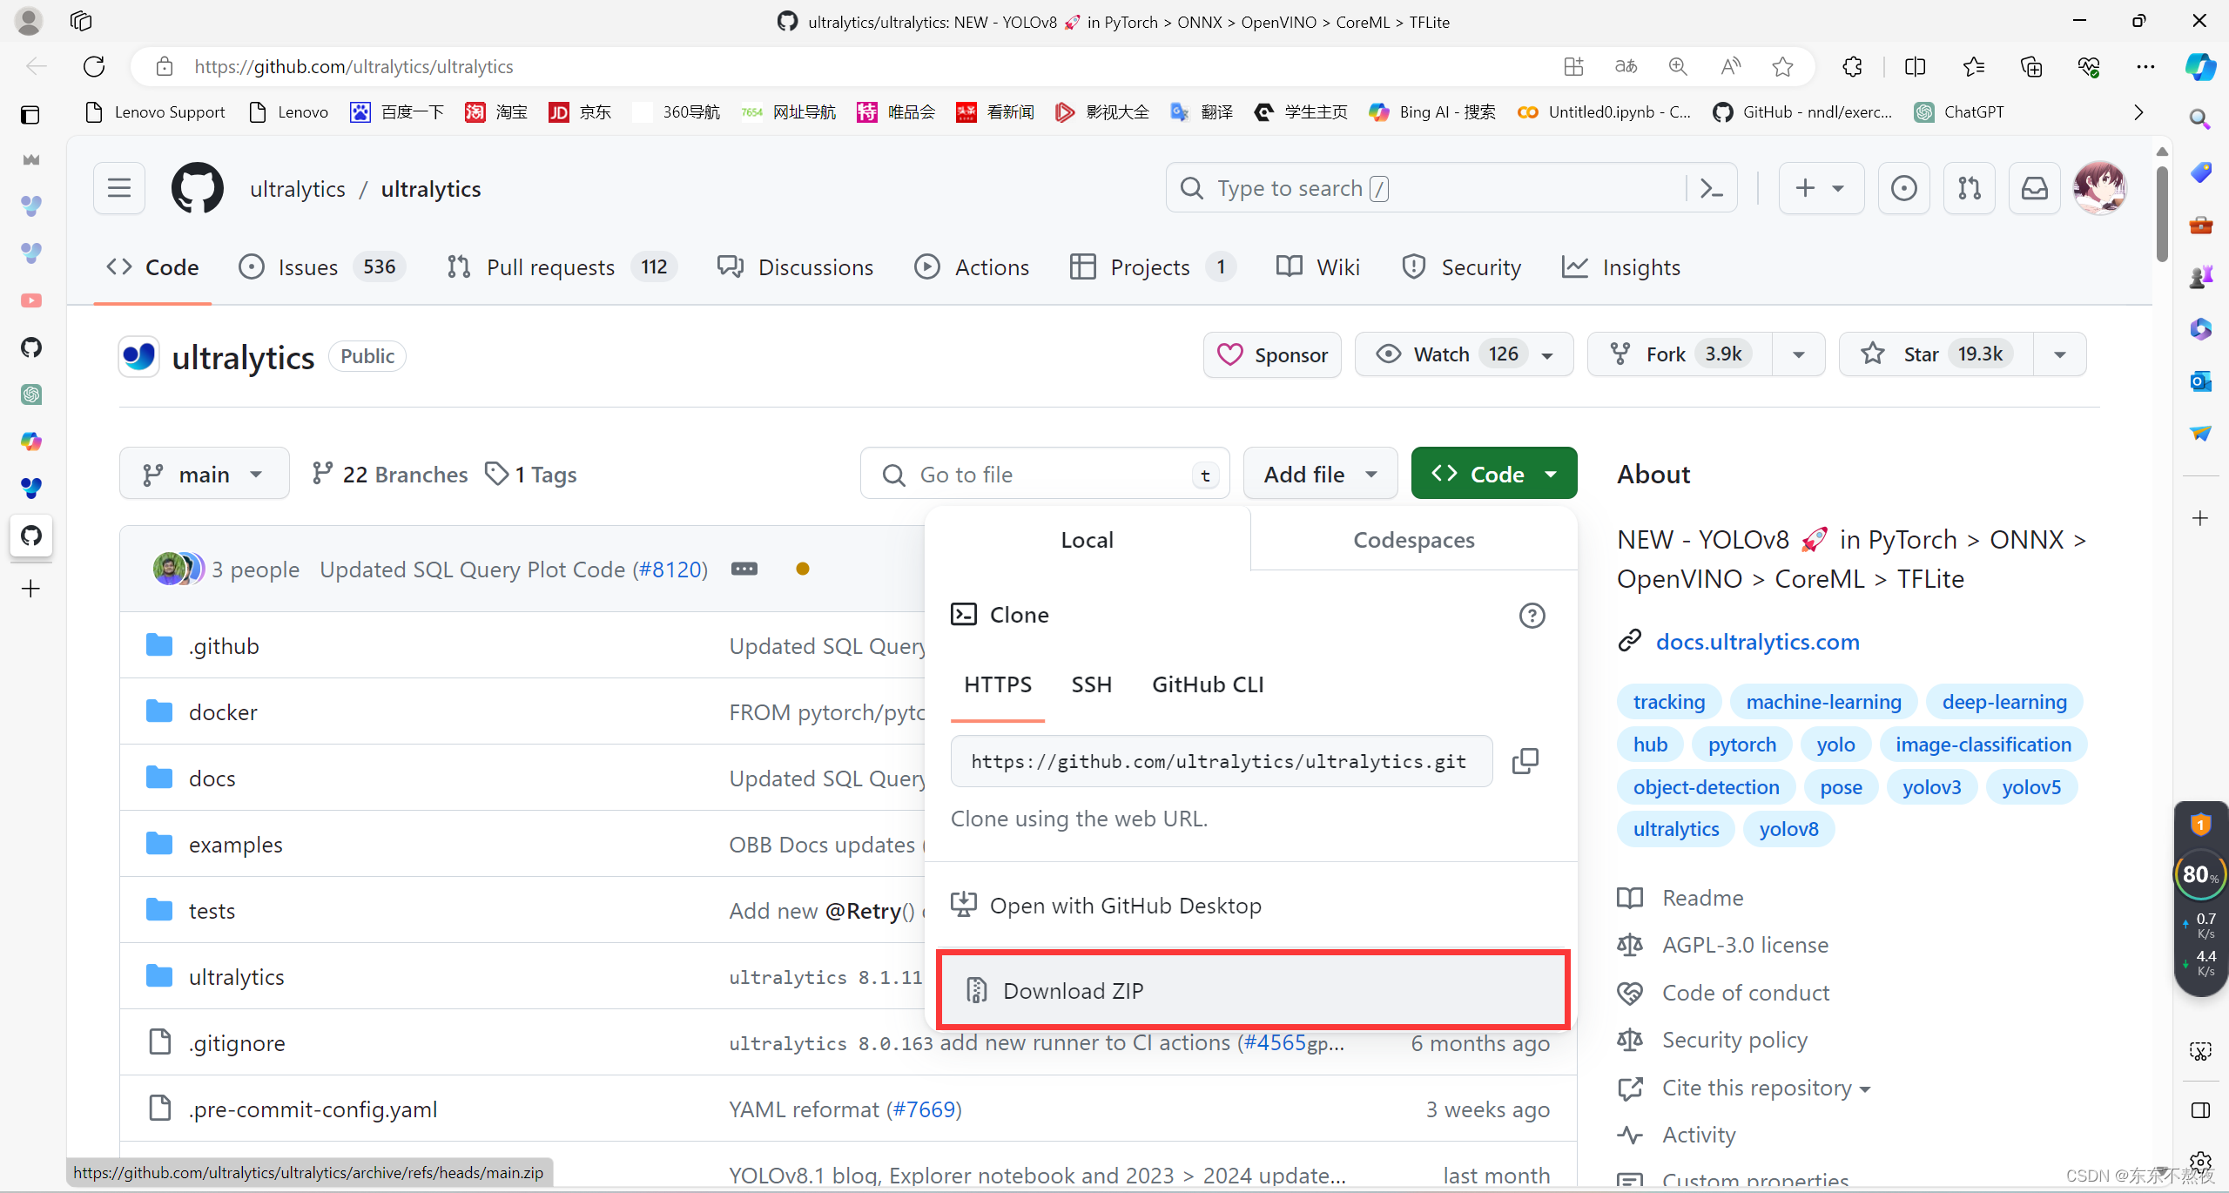Image resolution: width=2229 pixels, height=1193 pixels.
Task: Open the Issues icon in header
Action: pyautogui.click(x=1903, y=188)
